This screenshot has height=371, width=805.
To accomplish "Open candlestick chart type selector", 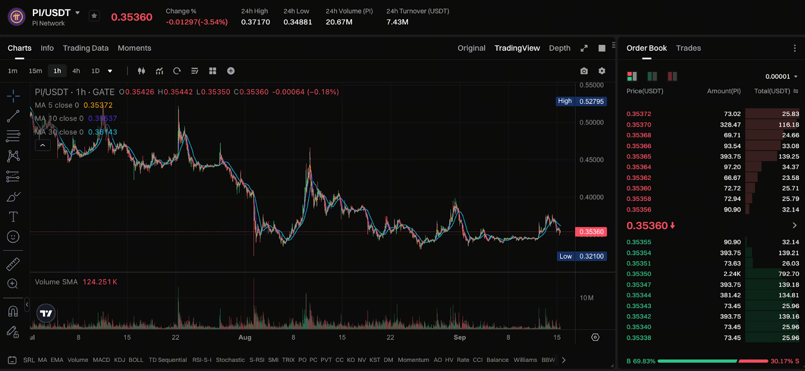I will pos(141,71).
